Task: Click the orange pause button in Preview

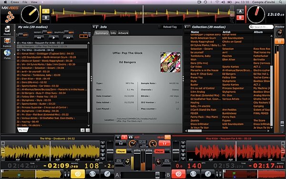Action: [x=279, y=41]
